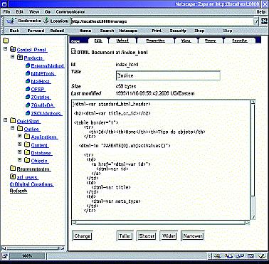269x264 pixels.
Task: Click the ZCatalog product icon
Action: pyautogui.click(x=28, y=97)
